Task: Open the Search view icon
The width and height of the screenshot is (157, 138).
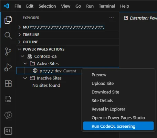Action: (x=8, y=35)
